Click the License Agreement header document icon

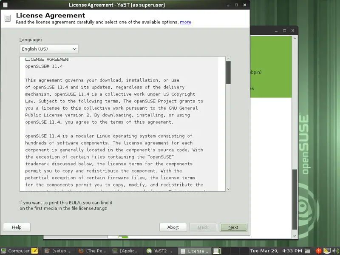[x=8, y=18]
